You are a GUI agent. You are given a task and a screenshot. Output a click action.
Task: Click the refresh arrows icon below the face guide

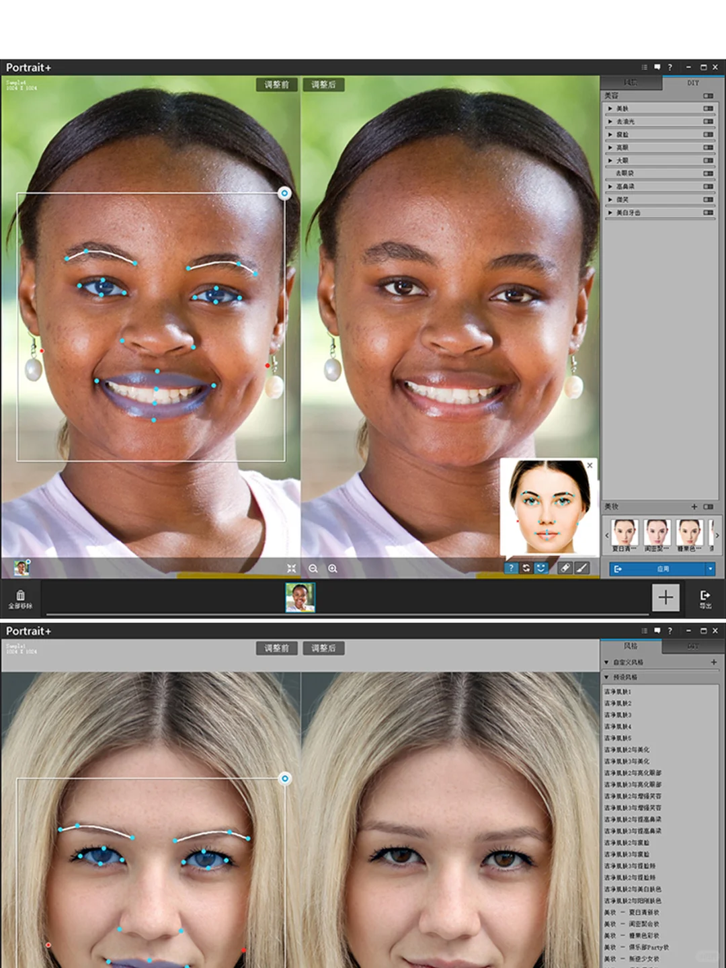point(526,568)
